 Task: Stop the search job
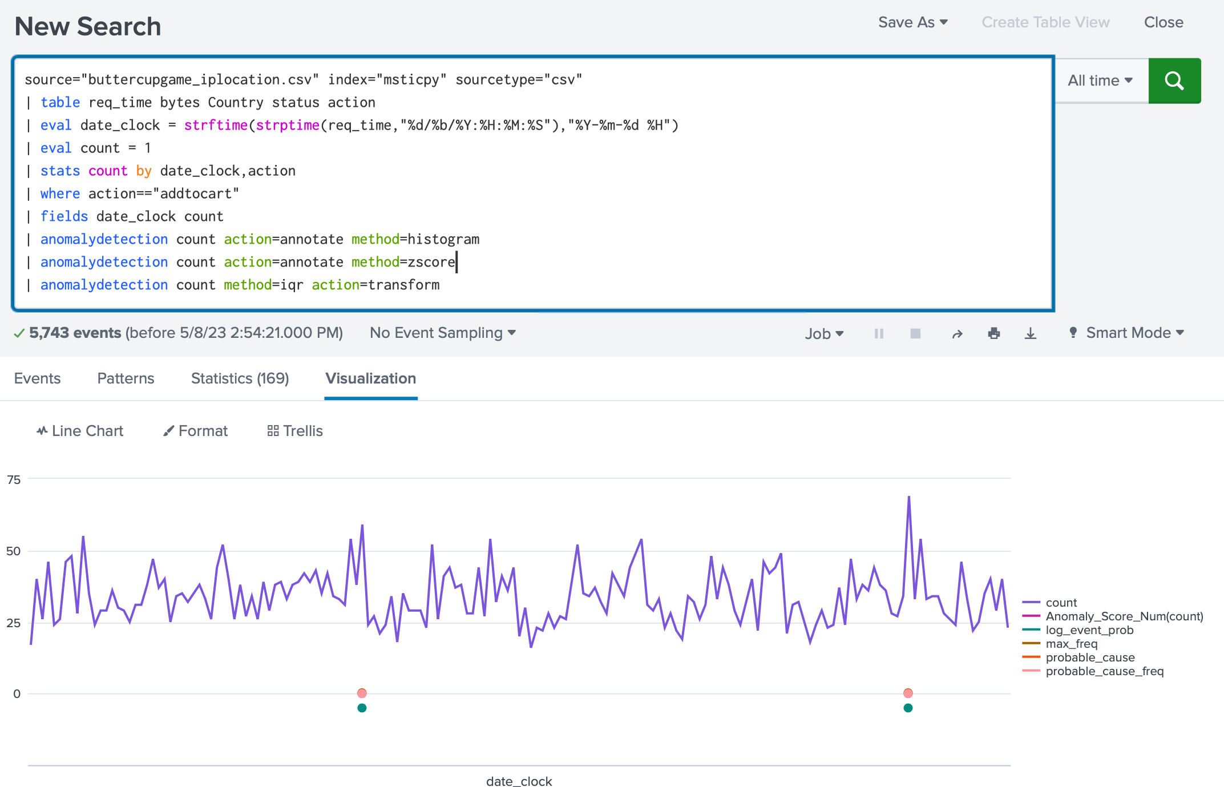click(x=915, y=333)
